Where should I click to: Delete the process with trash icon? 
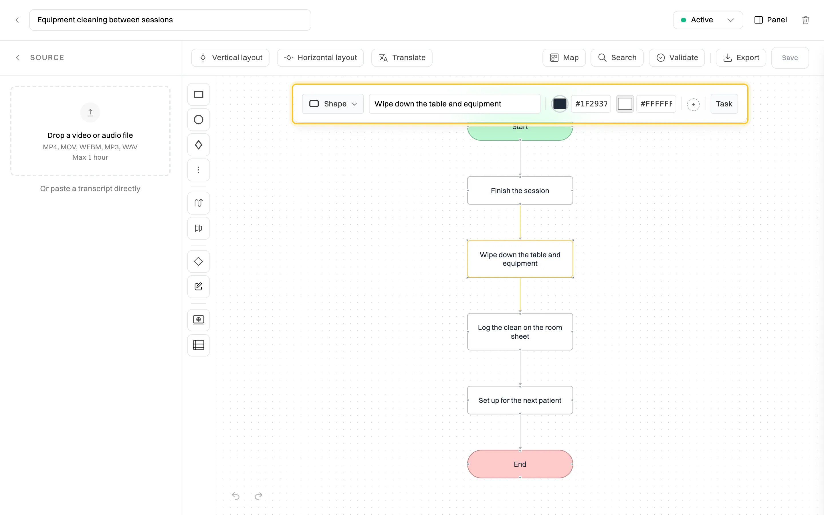click(806, 20)
